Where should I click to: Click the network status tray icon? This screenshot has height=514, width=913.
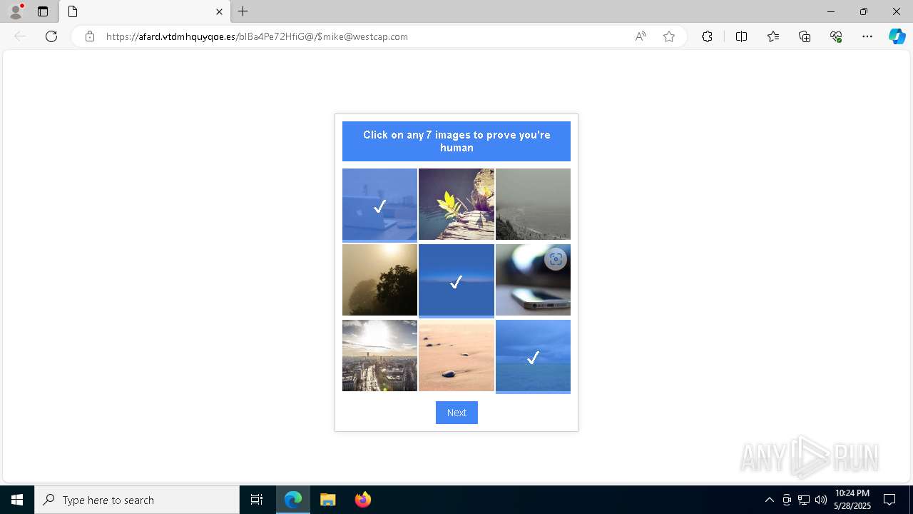(804, 500)
